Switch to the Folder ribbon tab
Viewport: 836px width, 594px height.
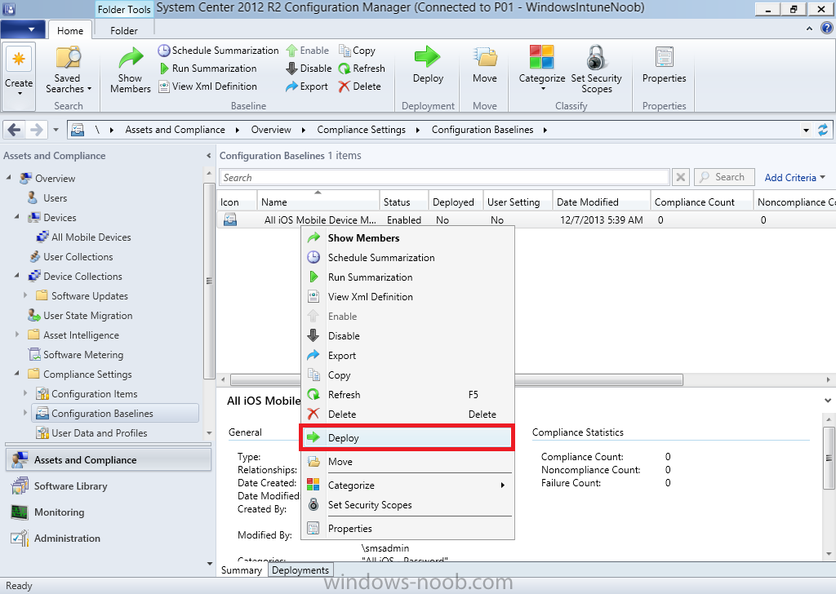click(124, 30)
